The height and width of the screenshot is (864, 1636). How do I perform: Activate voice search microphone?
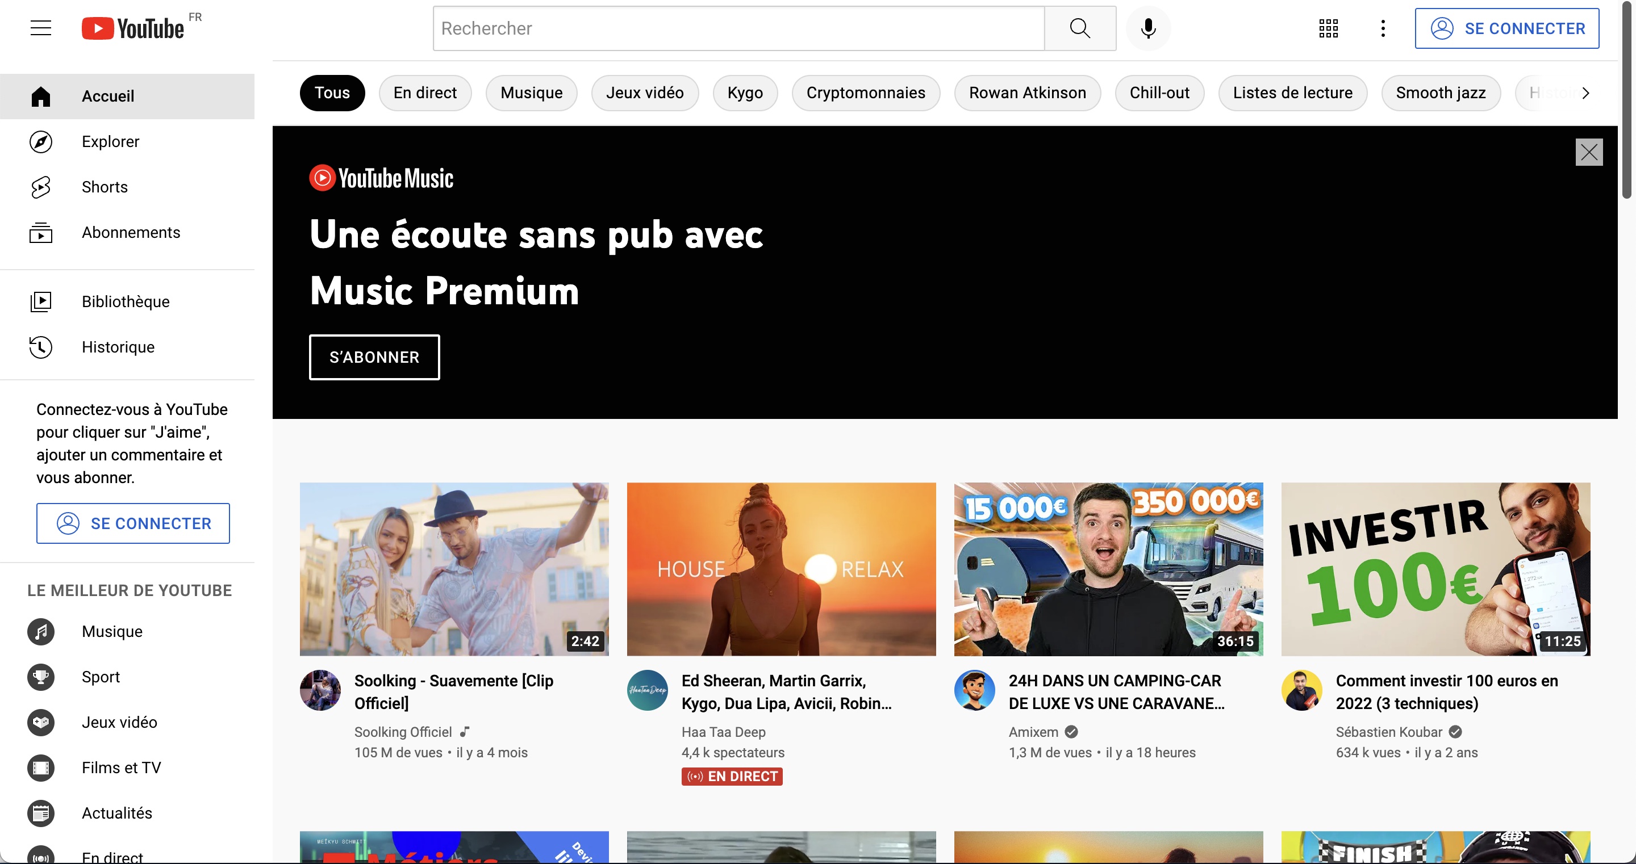pyautogui.click(x=1148, y=28)
